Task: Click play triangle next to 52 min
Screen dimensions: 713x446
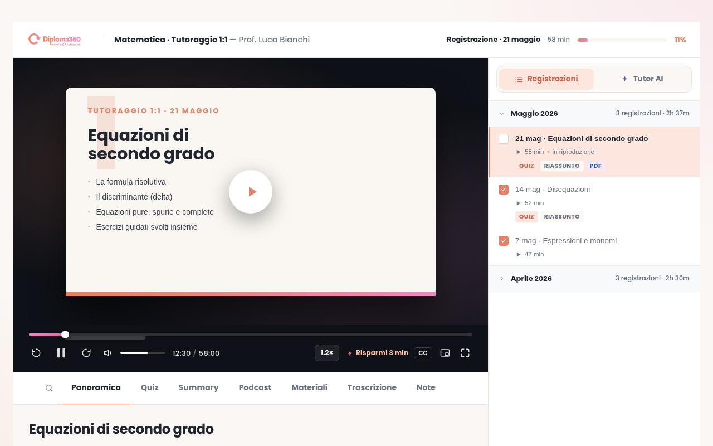Action: click(519, 203)
